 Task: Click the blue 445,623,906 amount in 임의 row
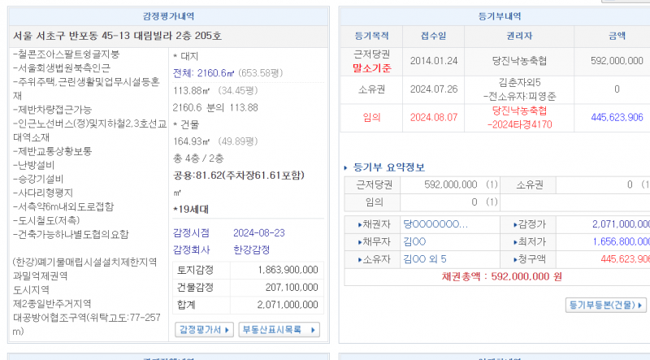pyautogui.click(x=617, y=117)
